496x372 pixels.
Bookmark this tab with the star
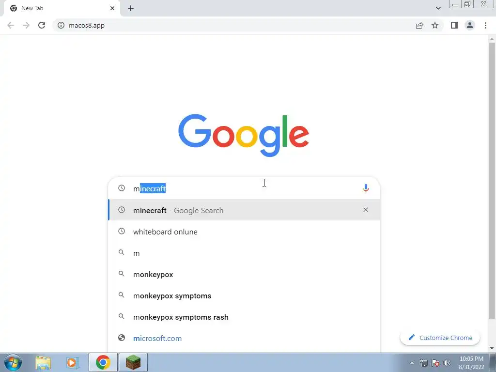435,25
